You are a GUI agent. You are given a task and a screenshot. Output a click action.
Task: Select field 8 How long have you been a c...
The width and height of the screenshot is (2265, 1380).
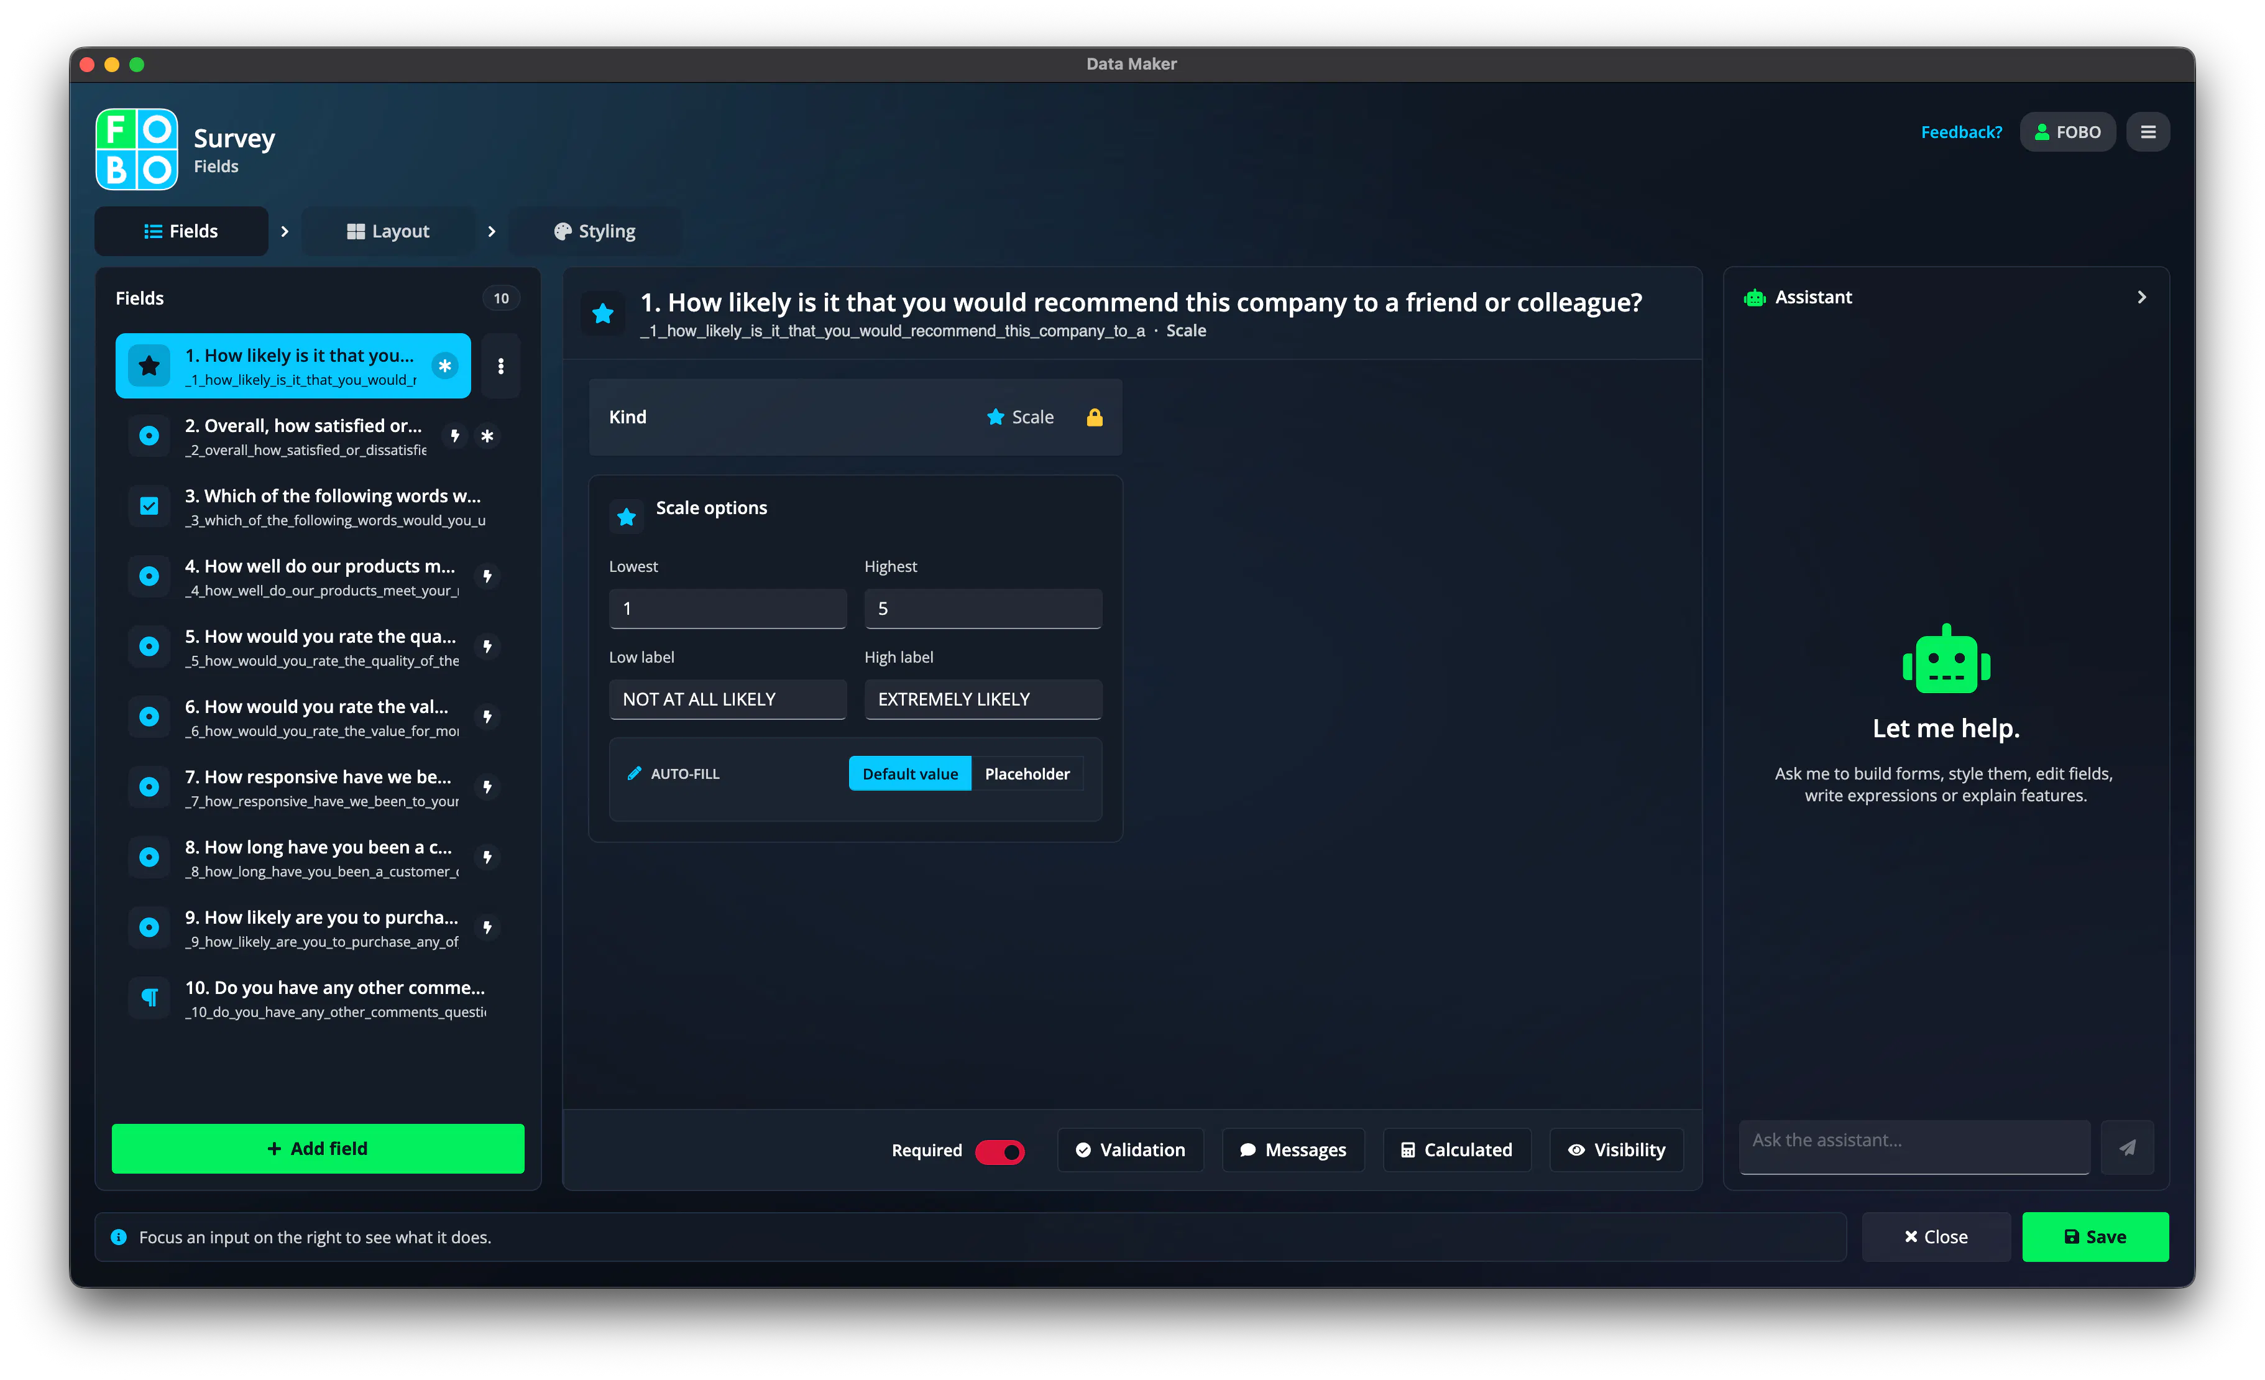coord(318,858)
